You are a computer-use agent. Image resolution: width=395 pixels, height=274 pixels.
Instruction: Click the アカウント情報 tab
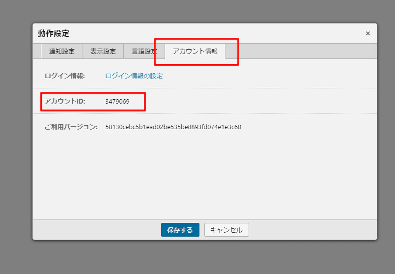point(195,51)
